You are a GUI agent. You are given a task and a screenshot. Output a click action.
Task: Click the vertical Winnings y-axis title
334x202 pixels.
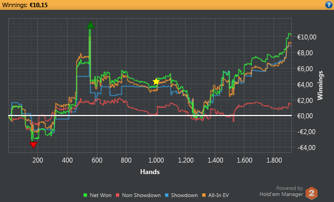(x=320, y=85)
